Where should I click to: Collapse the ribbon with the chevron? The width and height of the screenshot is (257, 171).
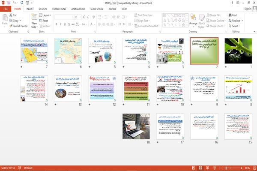pyautogui.click(x=254, y=31)
